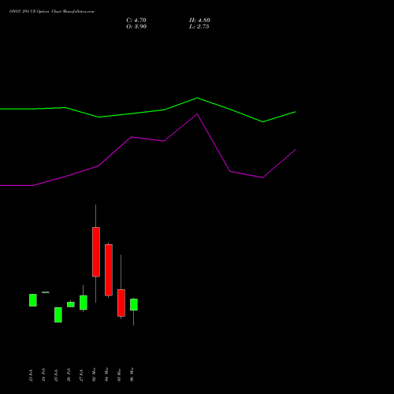Select the '26 Feb' date axis label
Viewport: 394px width, 394px height.
pyautogui.click(x=69, y=374)
